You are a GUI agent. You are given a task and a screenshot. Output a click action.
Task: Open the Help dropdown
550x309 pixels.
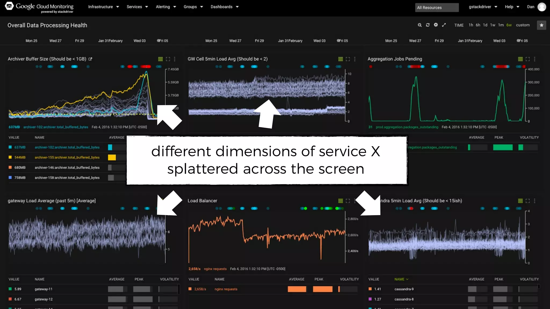coord(512,7)
